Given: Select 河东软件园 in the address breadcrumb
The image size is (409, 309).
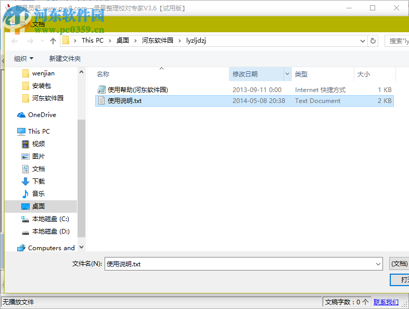Looking at the screenshot, I should (x=157, y=41).
